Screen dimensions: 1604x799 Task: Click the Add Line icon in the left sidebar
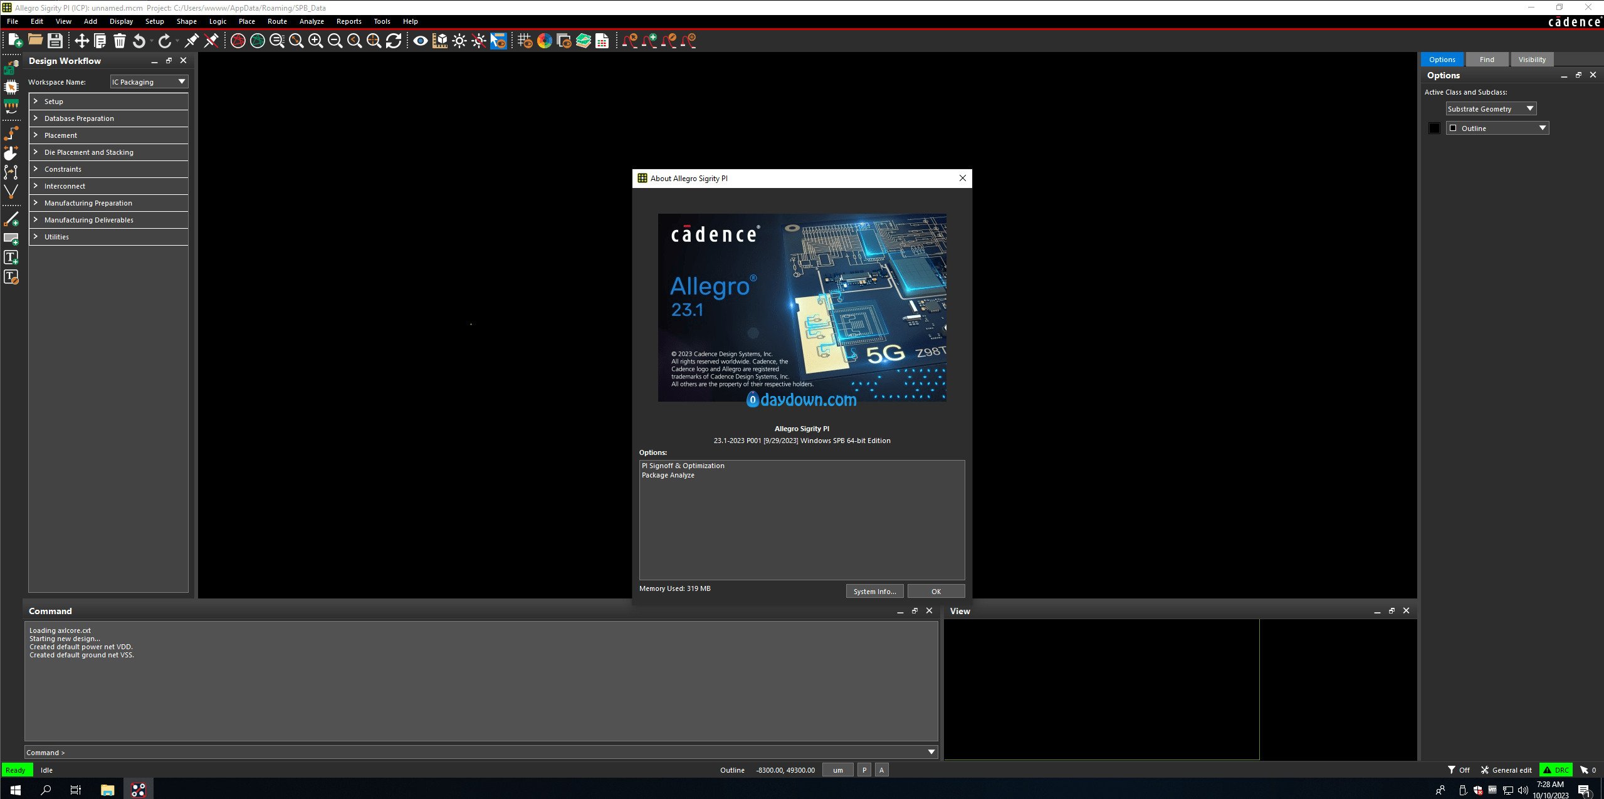tap(11, 219)
